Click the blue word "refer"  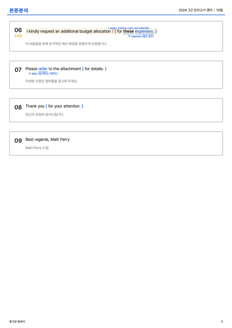tap(43, 69)
